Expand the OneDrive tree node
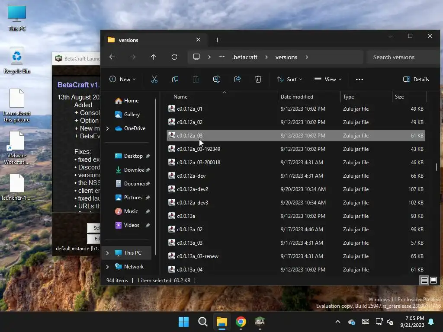 [x=108, y=128]
